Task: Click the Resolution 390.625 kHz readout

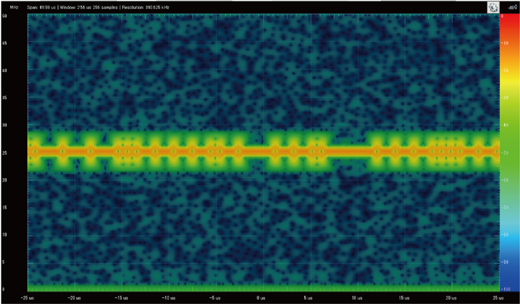Action: point(148,8)
